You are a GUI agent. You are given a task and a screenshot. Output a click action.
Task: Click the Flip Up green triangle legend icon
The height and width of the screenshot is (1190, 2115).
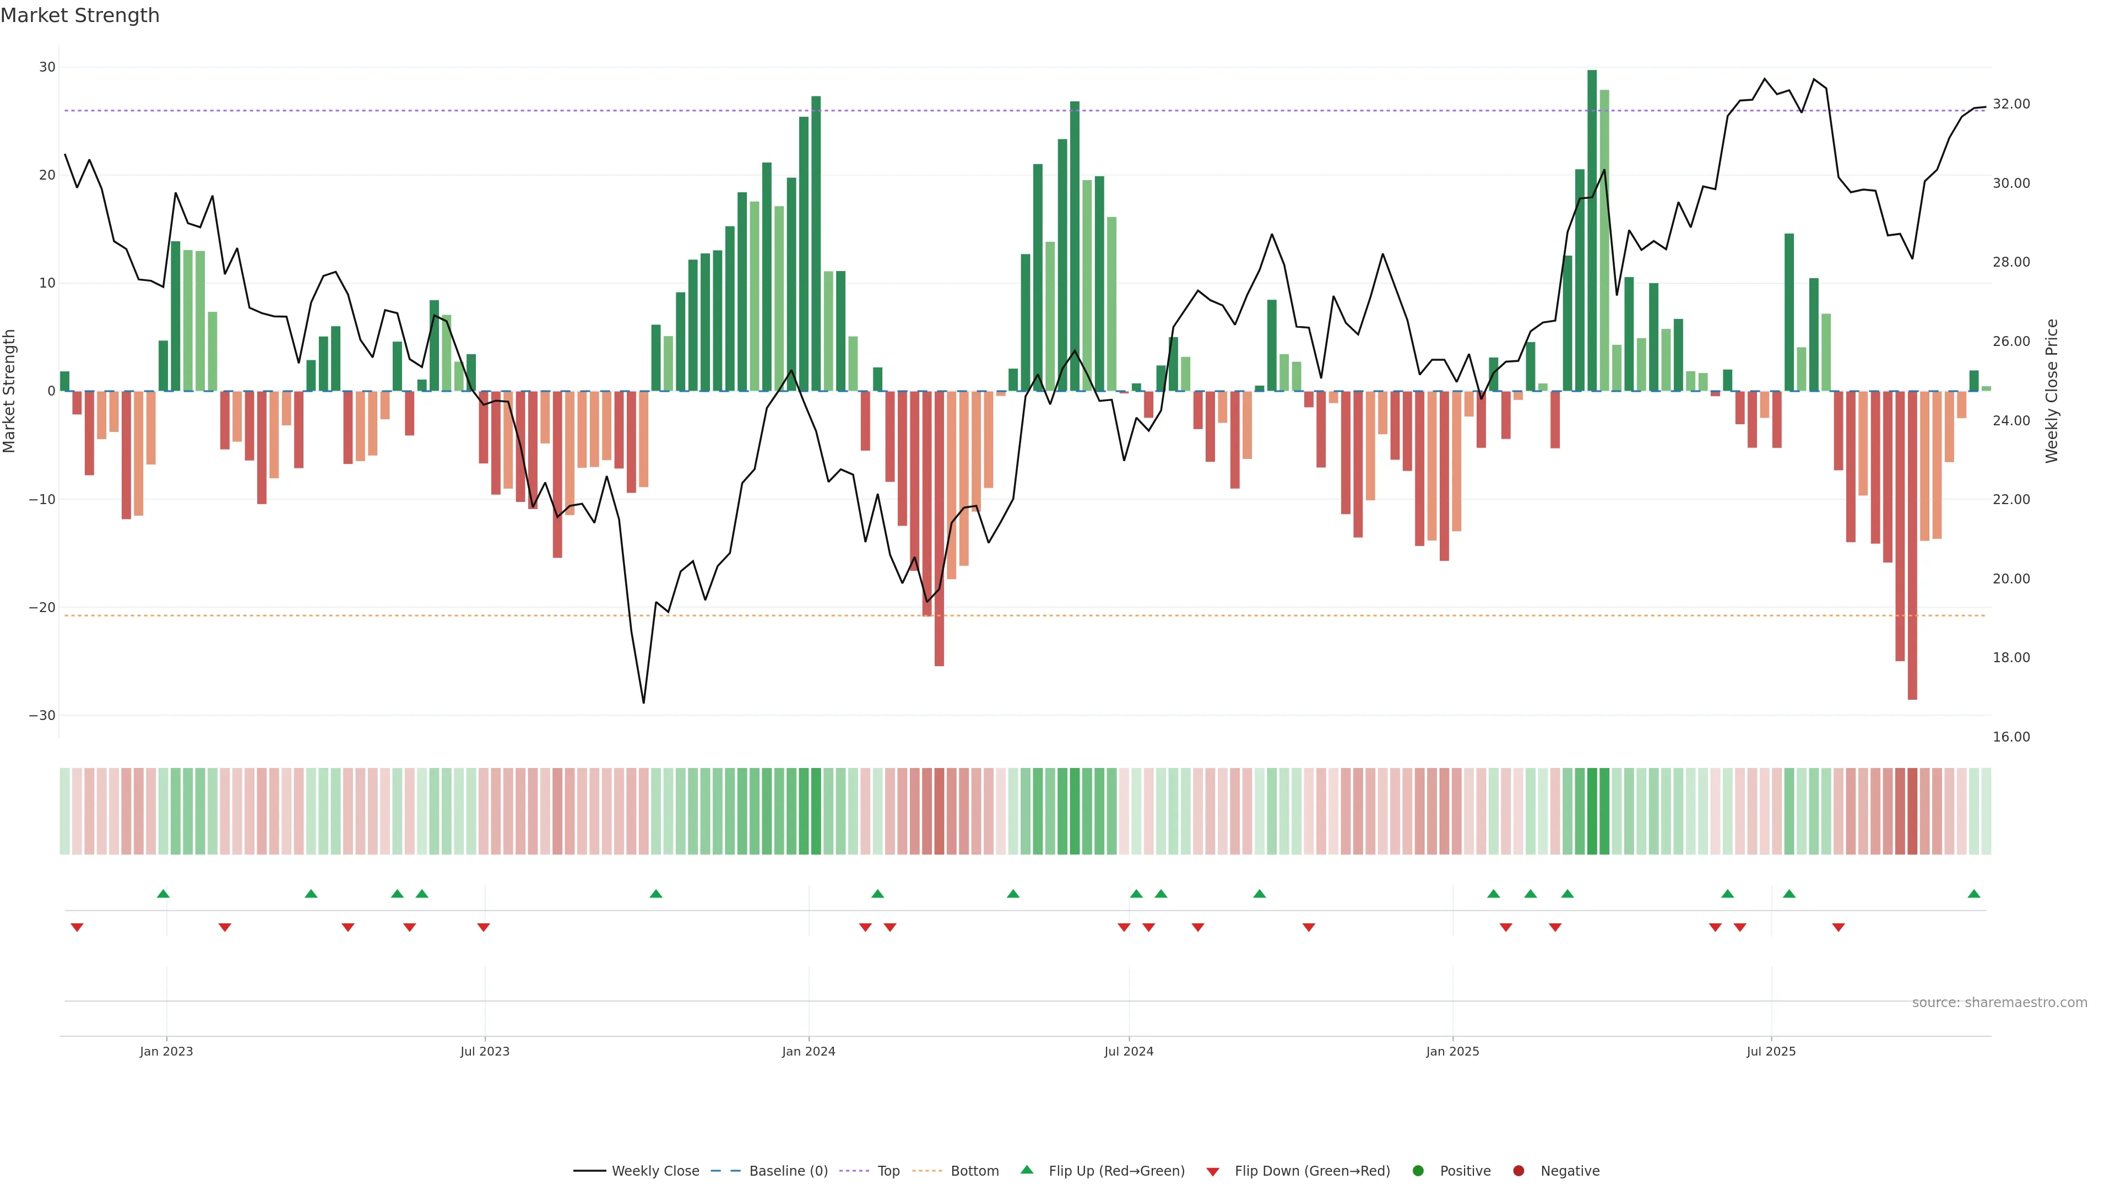1026,1170
